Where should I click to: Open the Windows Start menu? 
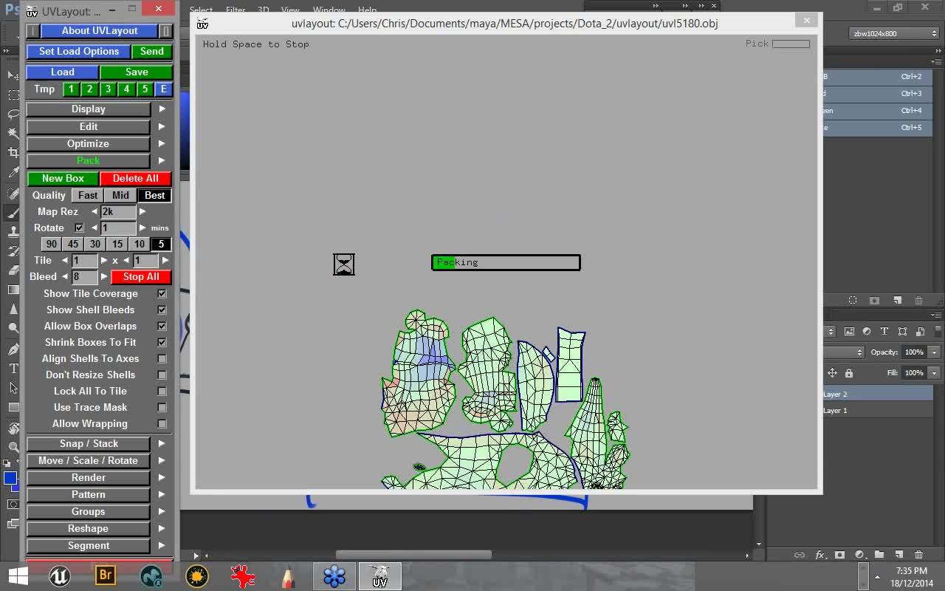pyautogui.click(x=17, y=575)
